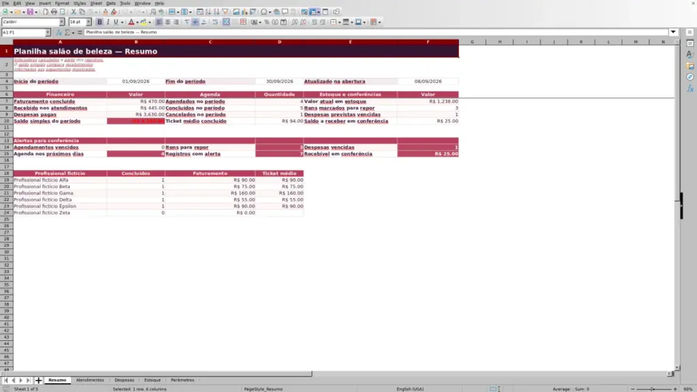The image size is (697, 392).
Task: Open the Font Name dropdown
Action: pos(62,22)
